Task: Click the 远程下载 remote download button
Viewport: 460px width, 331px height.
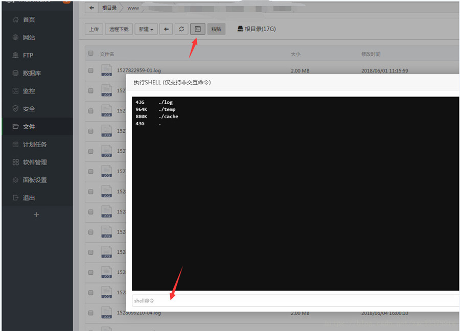Action: pyautogui.click(x=119, y=29)
